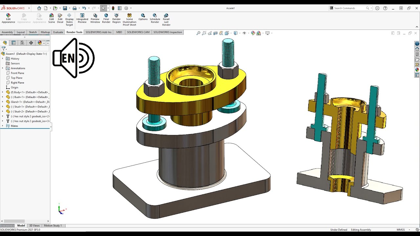Screen dimensions: 420x236
Task: Recall Last Render
Action: (166, 20)
